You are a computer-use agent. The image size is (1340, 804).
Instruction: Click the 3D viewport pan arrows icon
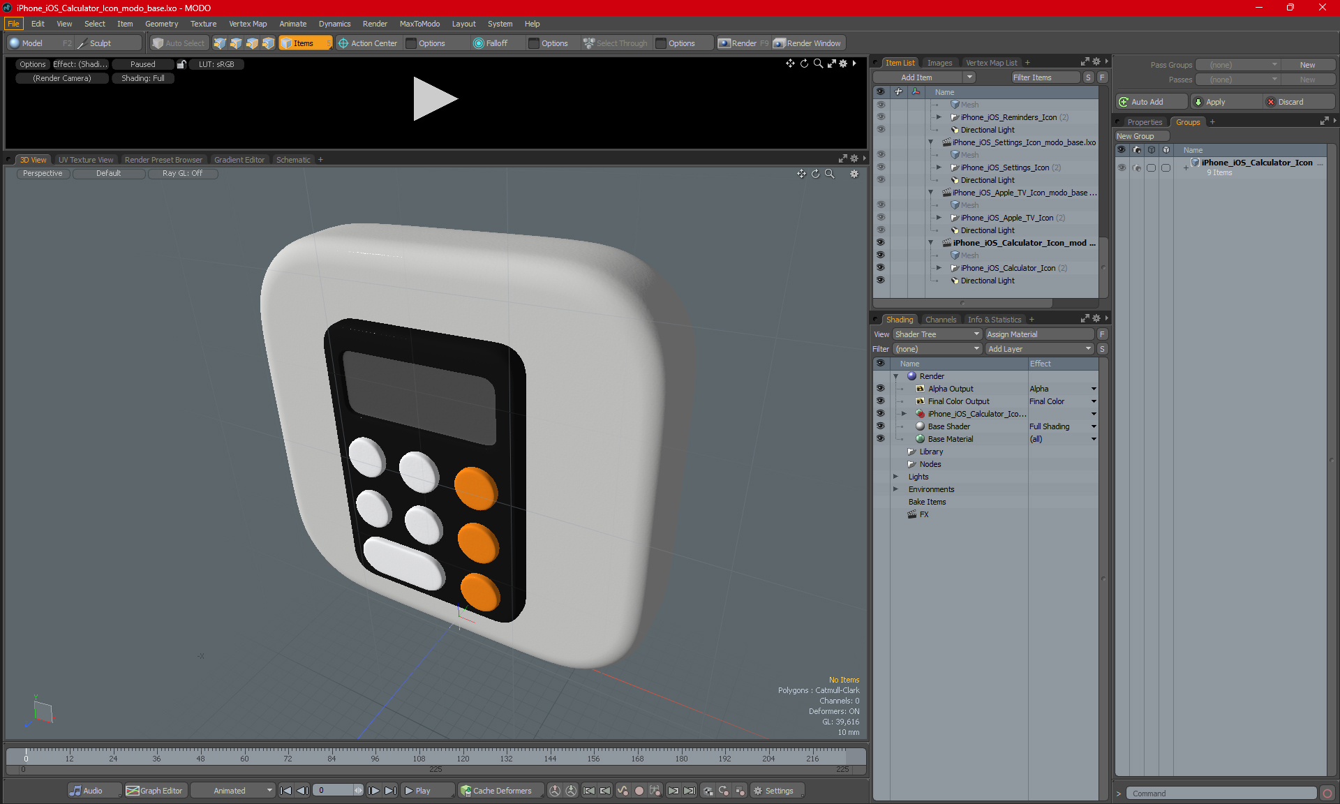801,174
